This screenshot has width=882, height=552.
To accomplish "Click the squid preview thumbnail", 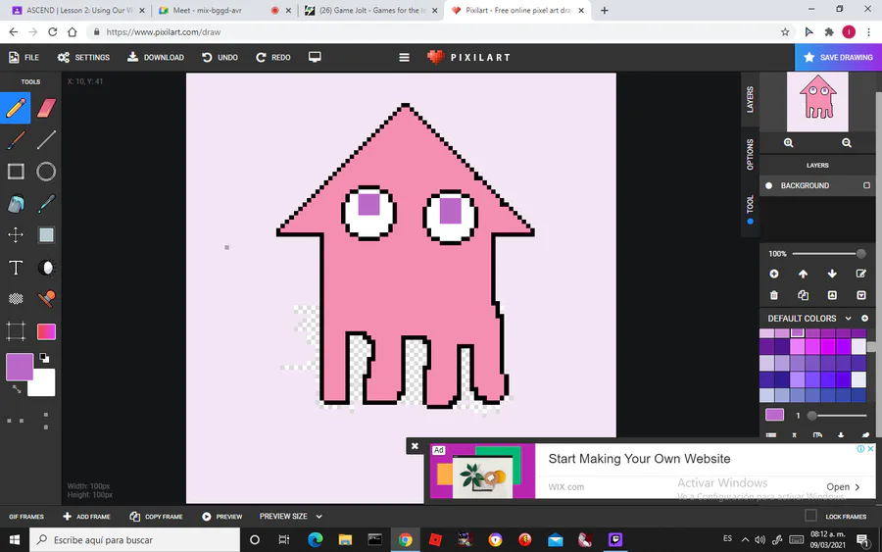I will coord(817,102).
